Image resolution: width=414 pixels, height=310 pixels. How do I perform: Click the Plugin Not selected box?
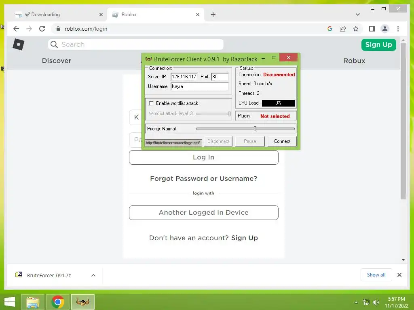[266, 116]
